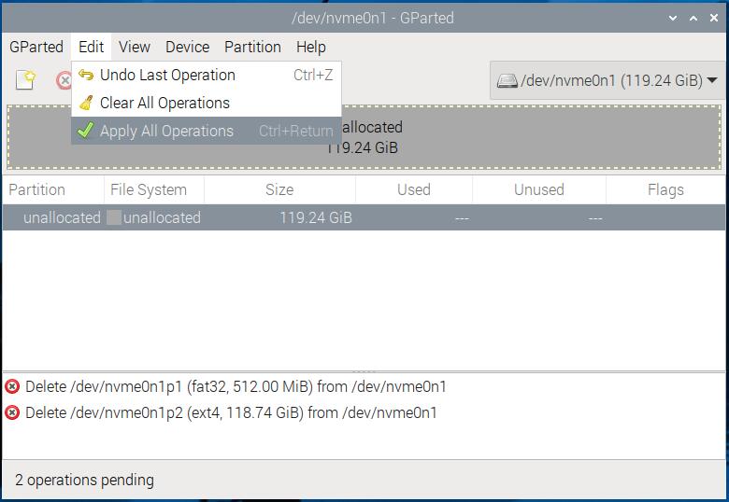Click the green checkmark Apply icon
729x502 pixels.
coord(86,131)
